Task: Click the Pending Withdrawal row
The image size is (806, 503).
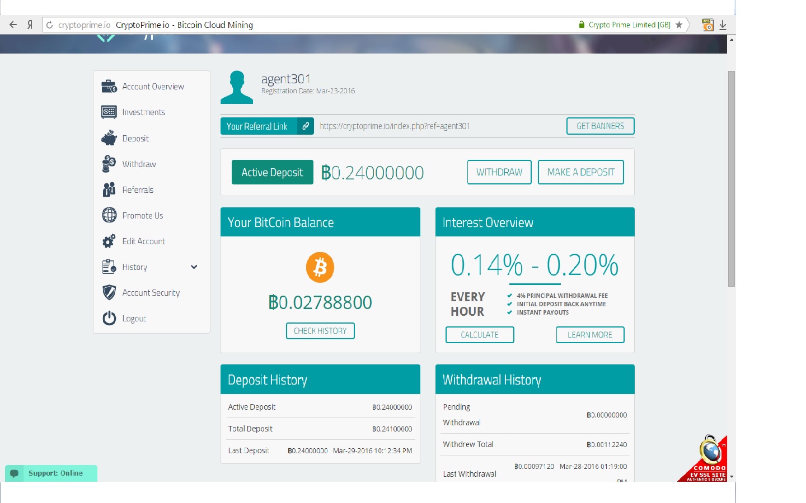Action: [535, 415]
